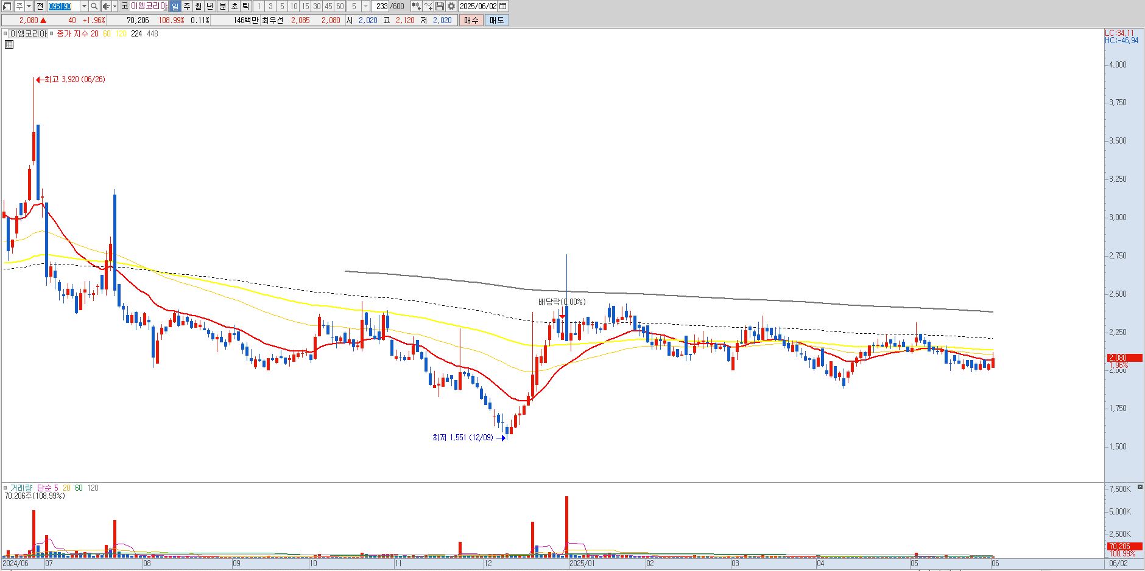Screen dimensions: 1145x571
Task: Select the 1 interval preset
Action: coord(259,6)
